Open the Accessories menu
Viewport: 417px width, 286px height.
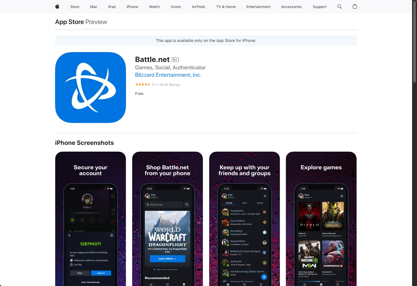291,7
